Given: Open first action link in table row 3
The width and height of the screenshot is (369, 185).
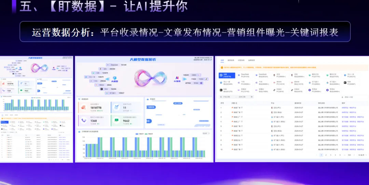Looking at the screenshot, I should [345, 117].
